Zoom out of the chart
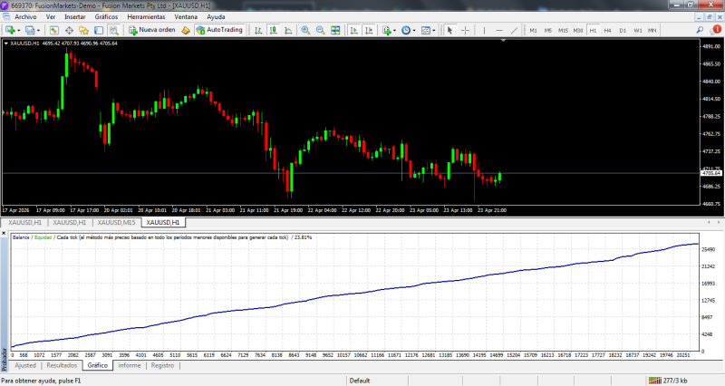This screenshot has width=725, height=386. click(x=321, y=30)
